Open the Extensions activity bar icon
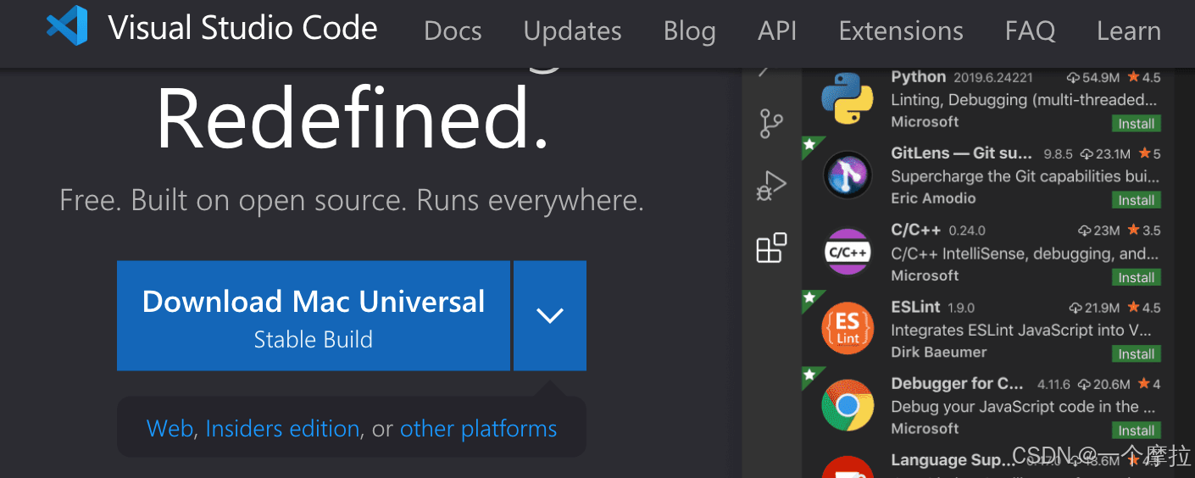The height and width of the screenshot is (478, 1195). coord(771,248)
